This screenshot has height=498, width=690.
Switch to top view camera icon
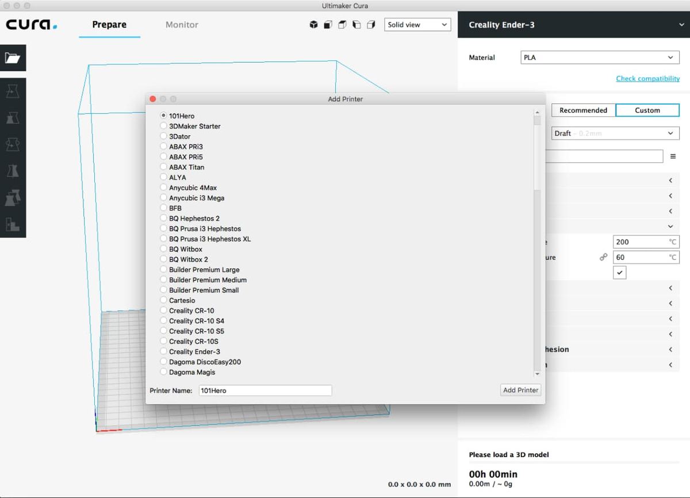(342, 25)
